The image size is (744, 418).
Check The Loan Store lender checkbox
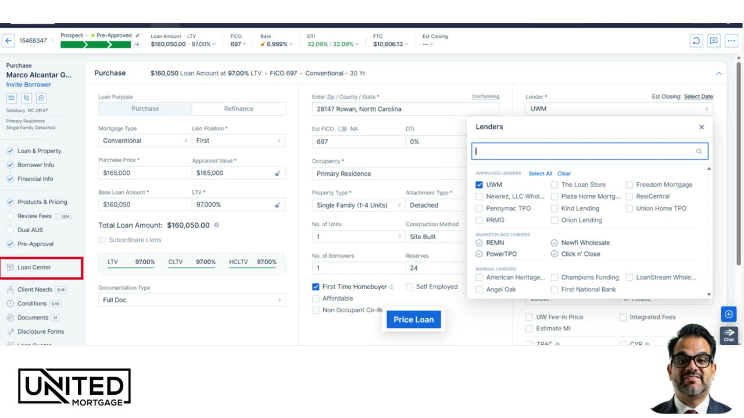[x=555, y=185]
